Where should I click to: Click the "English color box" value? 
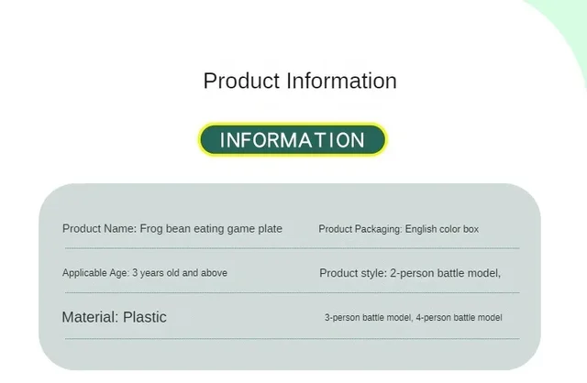point(442,229)
